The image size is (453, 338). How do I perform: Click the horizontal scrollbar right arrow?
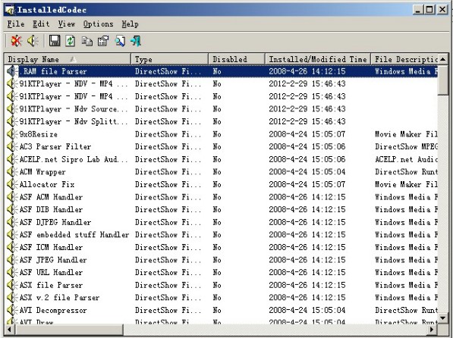point(433,329)
